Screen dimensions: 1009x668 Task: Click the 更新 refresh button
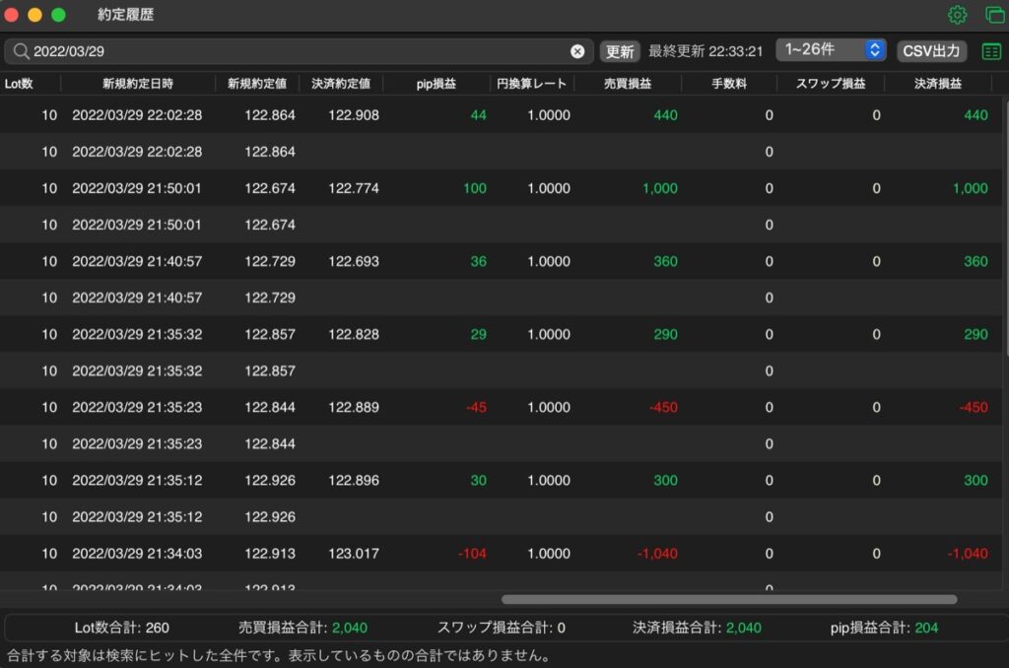(x=620, y=51)
